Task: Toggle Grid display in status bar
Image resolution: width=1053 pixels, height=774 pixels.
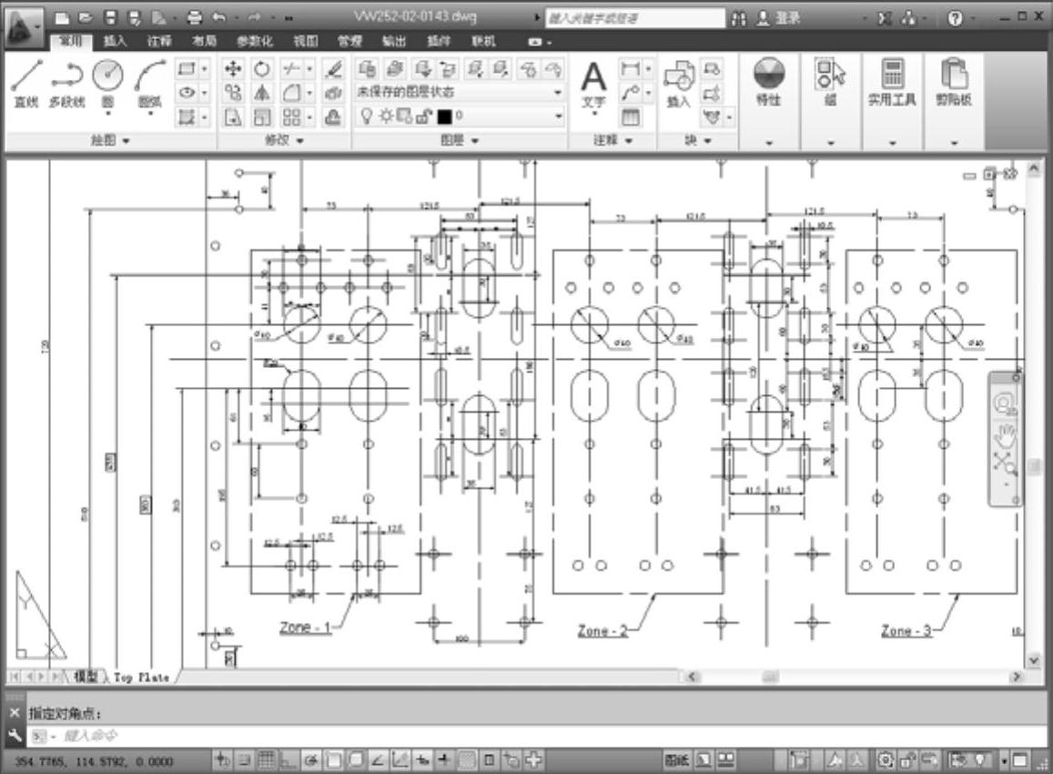Action: (267, 760)
